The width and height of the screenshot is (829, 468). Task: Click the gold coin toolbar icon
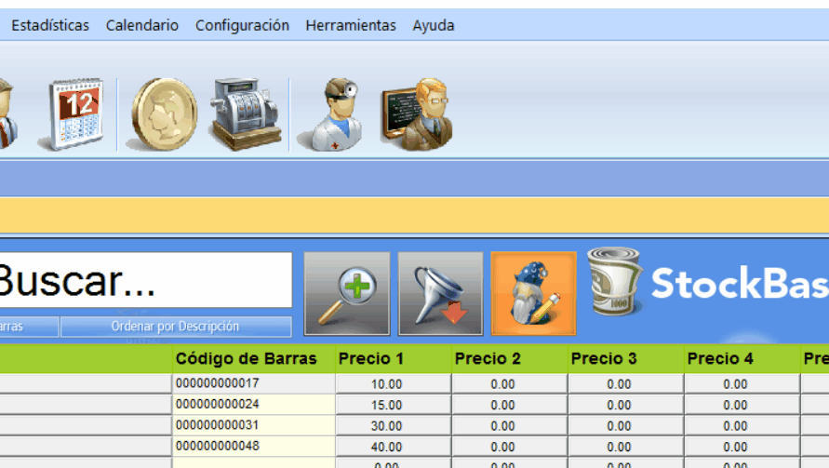click(164, 114)
